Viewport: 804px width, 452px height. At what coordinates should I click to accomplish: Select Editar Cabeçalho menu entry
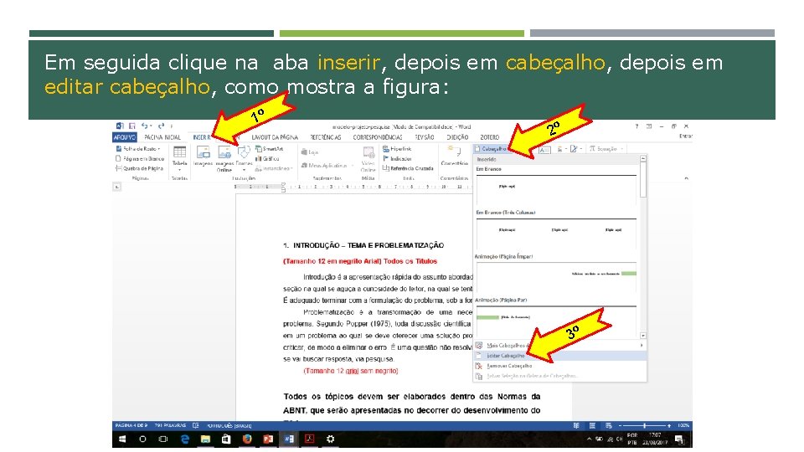(559, 356)
